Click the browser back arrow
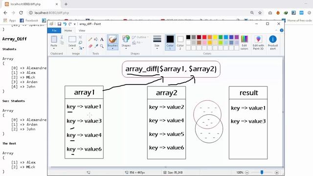313x176 pixels. [x=5, y=13]
